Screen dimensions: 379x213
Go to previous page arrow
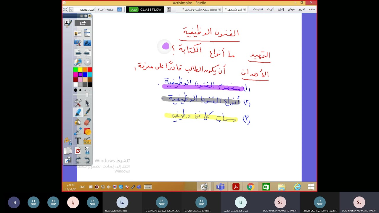[87, 53]
